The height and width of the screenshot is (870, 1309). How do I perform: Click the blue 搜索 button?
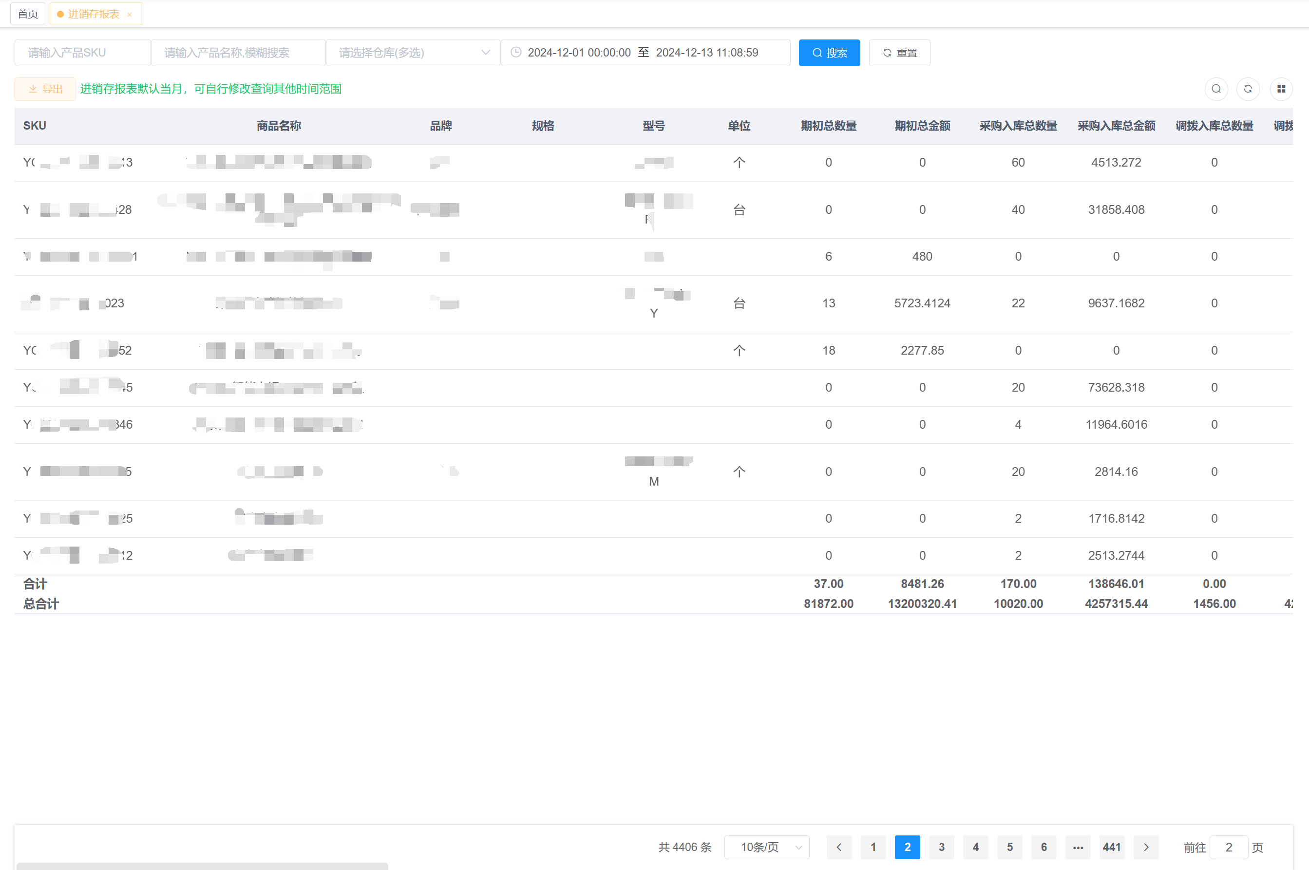point(829,53)
